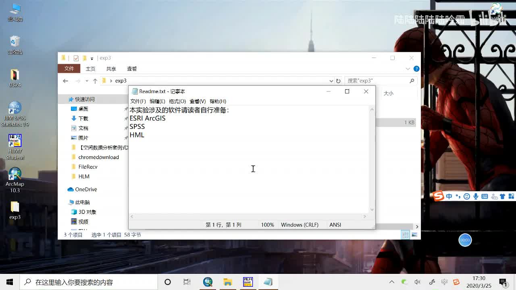Click Sogou input emoji face icon
The height and width of the screenshot is (290, 516).
(467, 196)
